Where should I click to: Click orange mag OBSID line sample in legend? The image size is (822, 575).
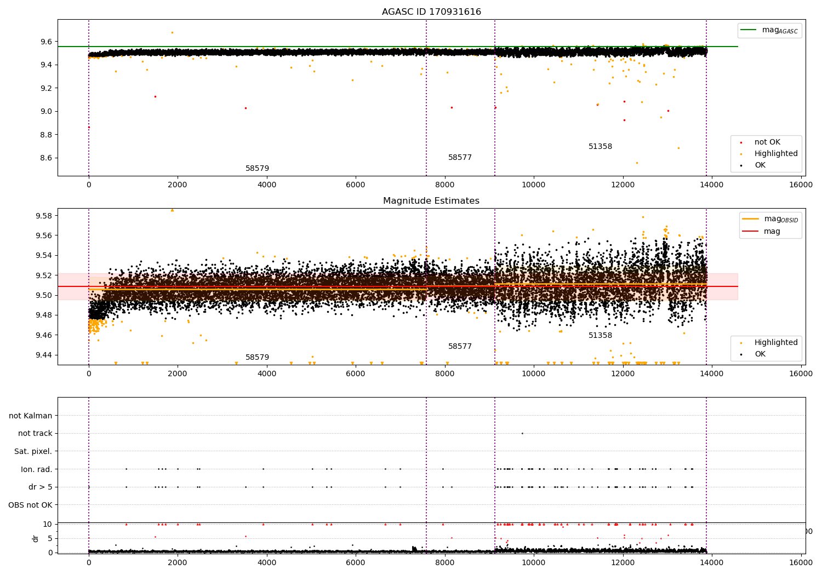tap(750, 219)
